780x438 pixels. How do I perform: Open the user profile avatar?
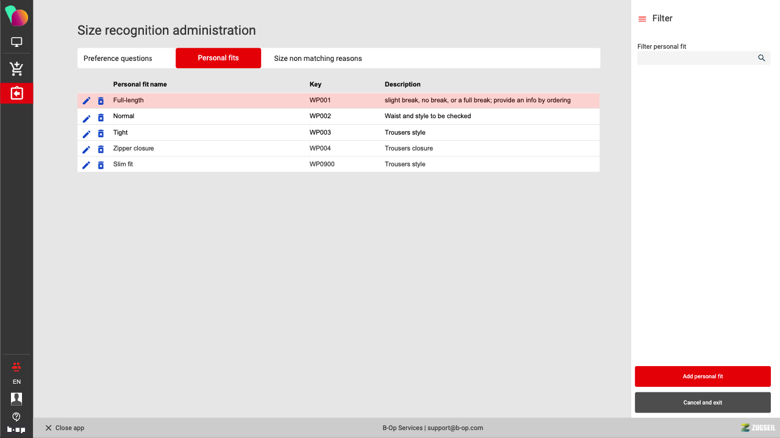[16, 398]
